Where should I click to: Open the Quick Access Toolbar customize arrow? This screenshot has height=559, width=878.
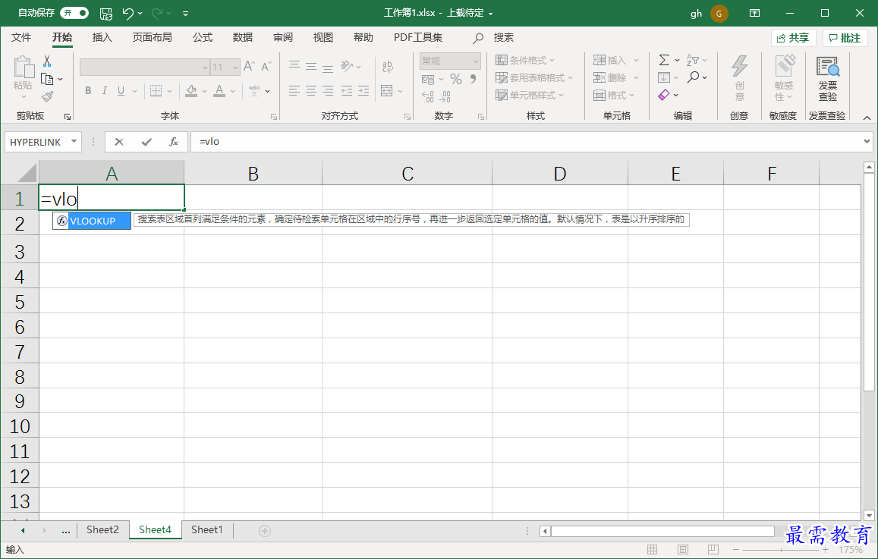(185, 14)
